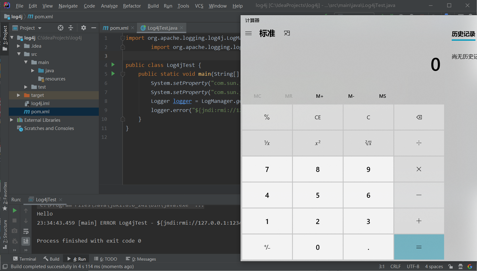Viewport: 477px width, 271px height.
Task: Click the calculator digit 7 key
Action: tap(267, 169)
